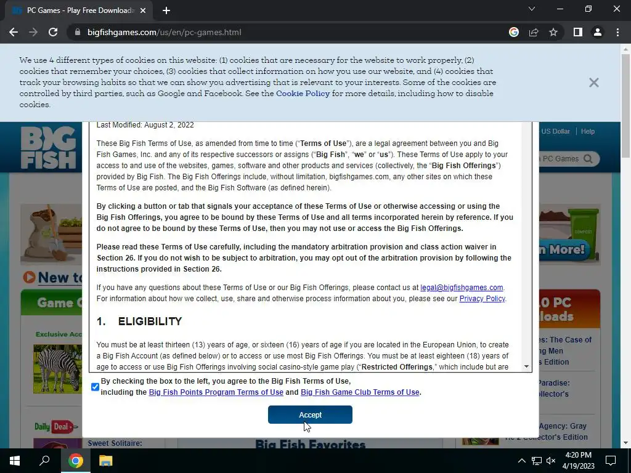Show hidden system tray icons
This screenshot has width=631, height=473.
[521, 461]
